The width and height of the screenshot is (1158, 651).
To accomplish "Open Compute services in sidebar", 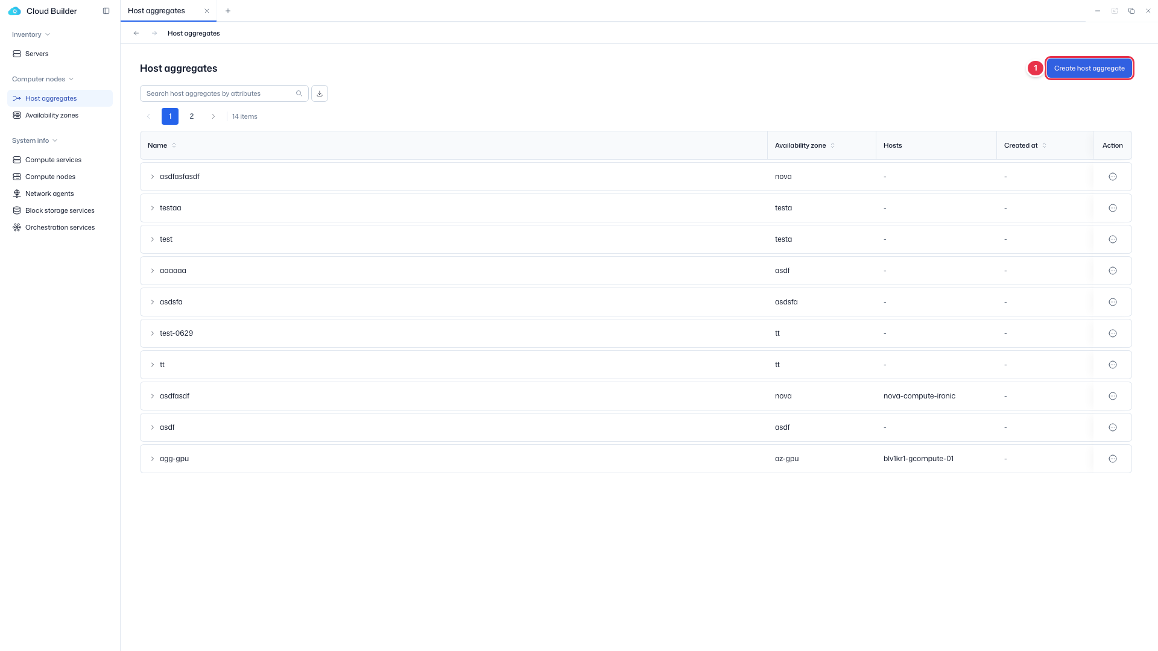I will point(60,160).
